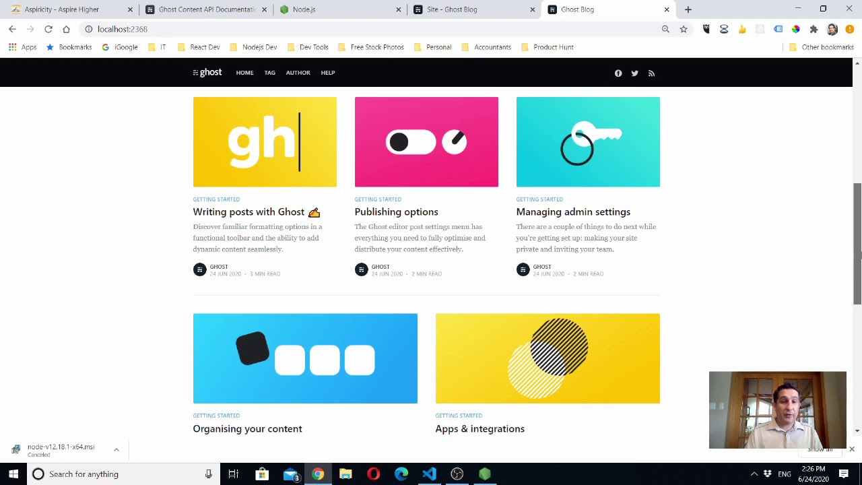Open the Apps & integrations post title
This screenshot has height=485, width=862.
(479, 429)
